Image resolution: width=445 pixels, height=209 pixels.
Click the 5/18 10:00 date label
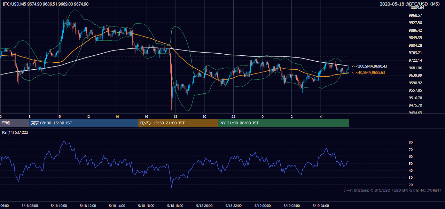point(58,206)
